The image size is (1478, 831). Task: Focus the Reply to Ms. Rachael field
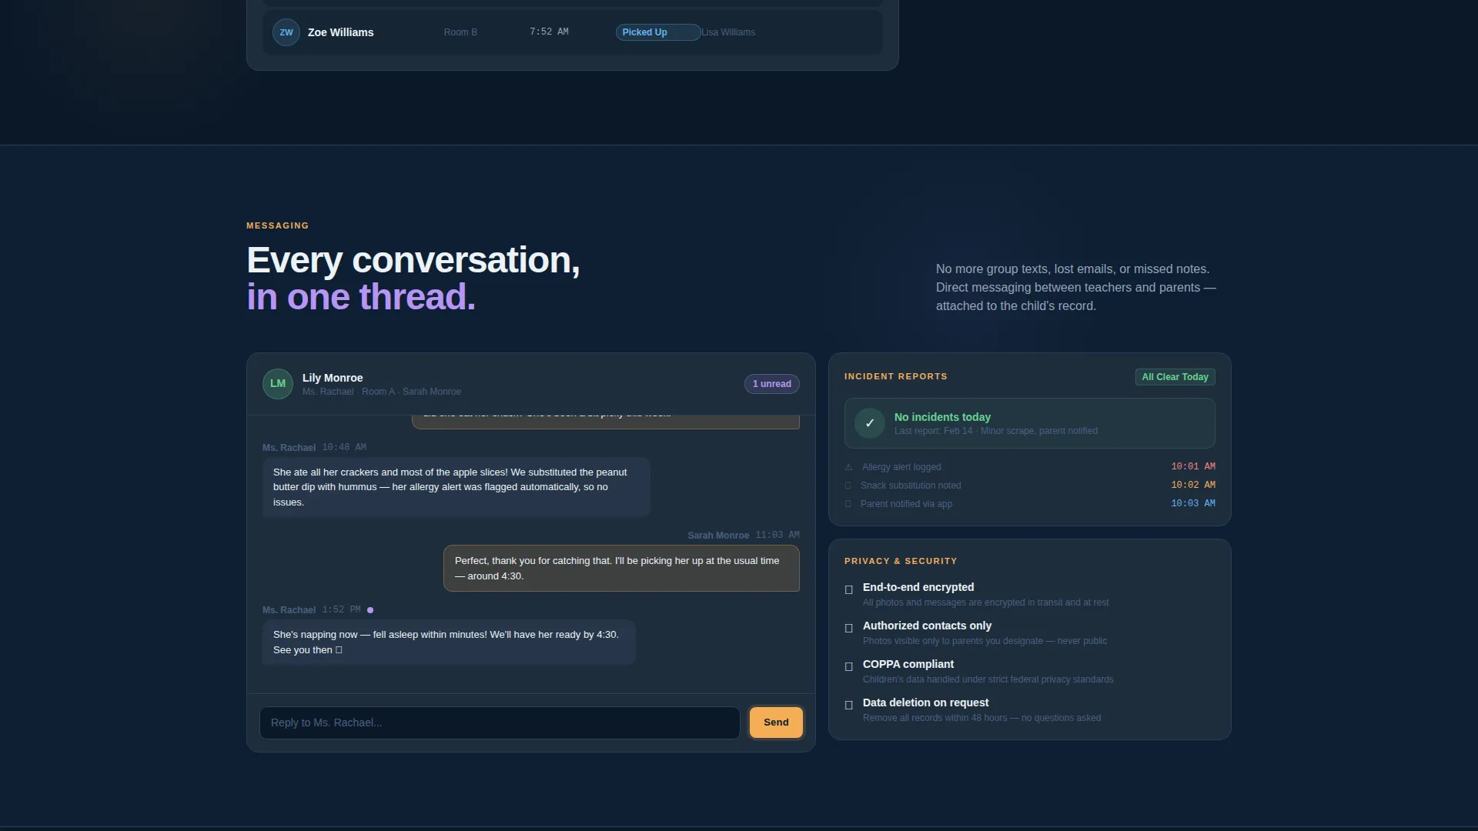pyautogui.click(x=500, y=723)
